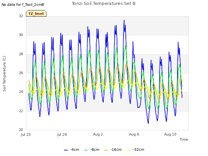208x156 pixels.
Task: Click the TZ_fmet label badge
Action: pyautogui.click(x=36, y=13)
